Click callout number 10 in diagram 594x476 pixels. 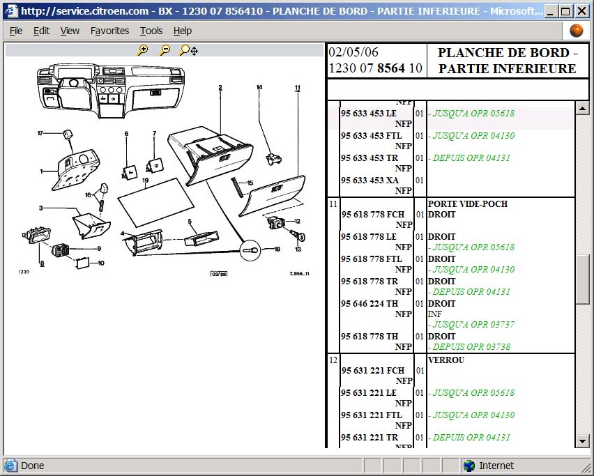(101, 263)
